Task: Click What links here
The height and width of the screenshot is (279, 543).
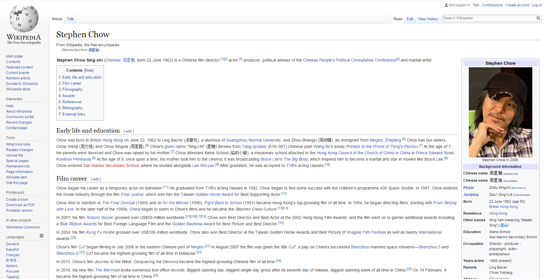Action: (x=18, y=144)
